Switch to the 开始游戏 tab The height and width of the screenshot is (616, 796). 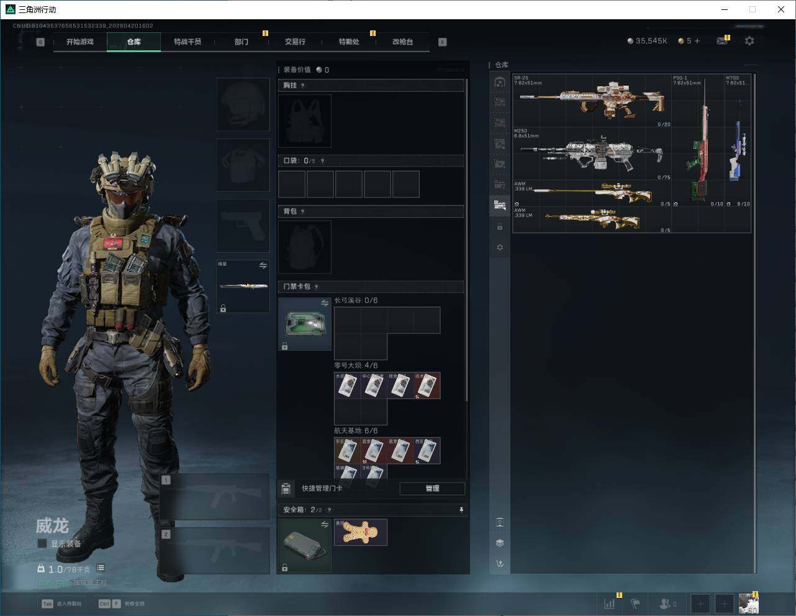[80, 42]
